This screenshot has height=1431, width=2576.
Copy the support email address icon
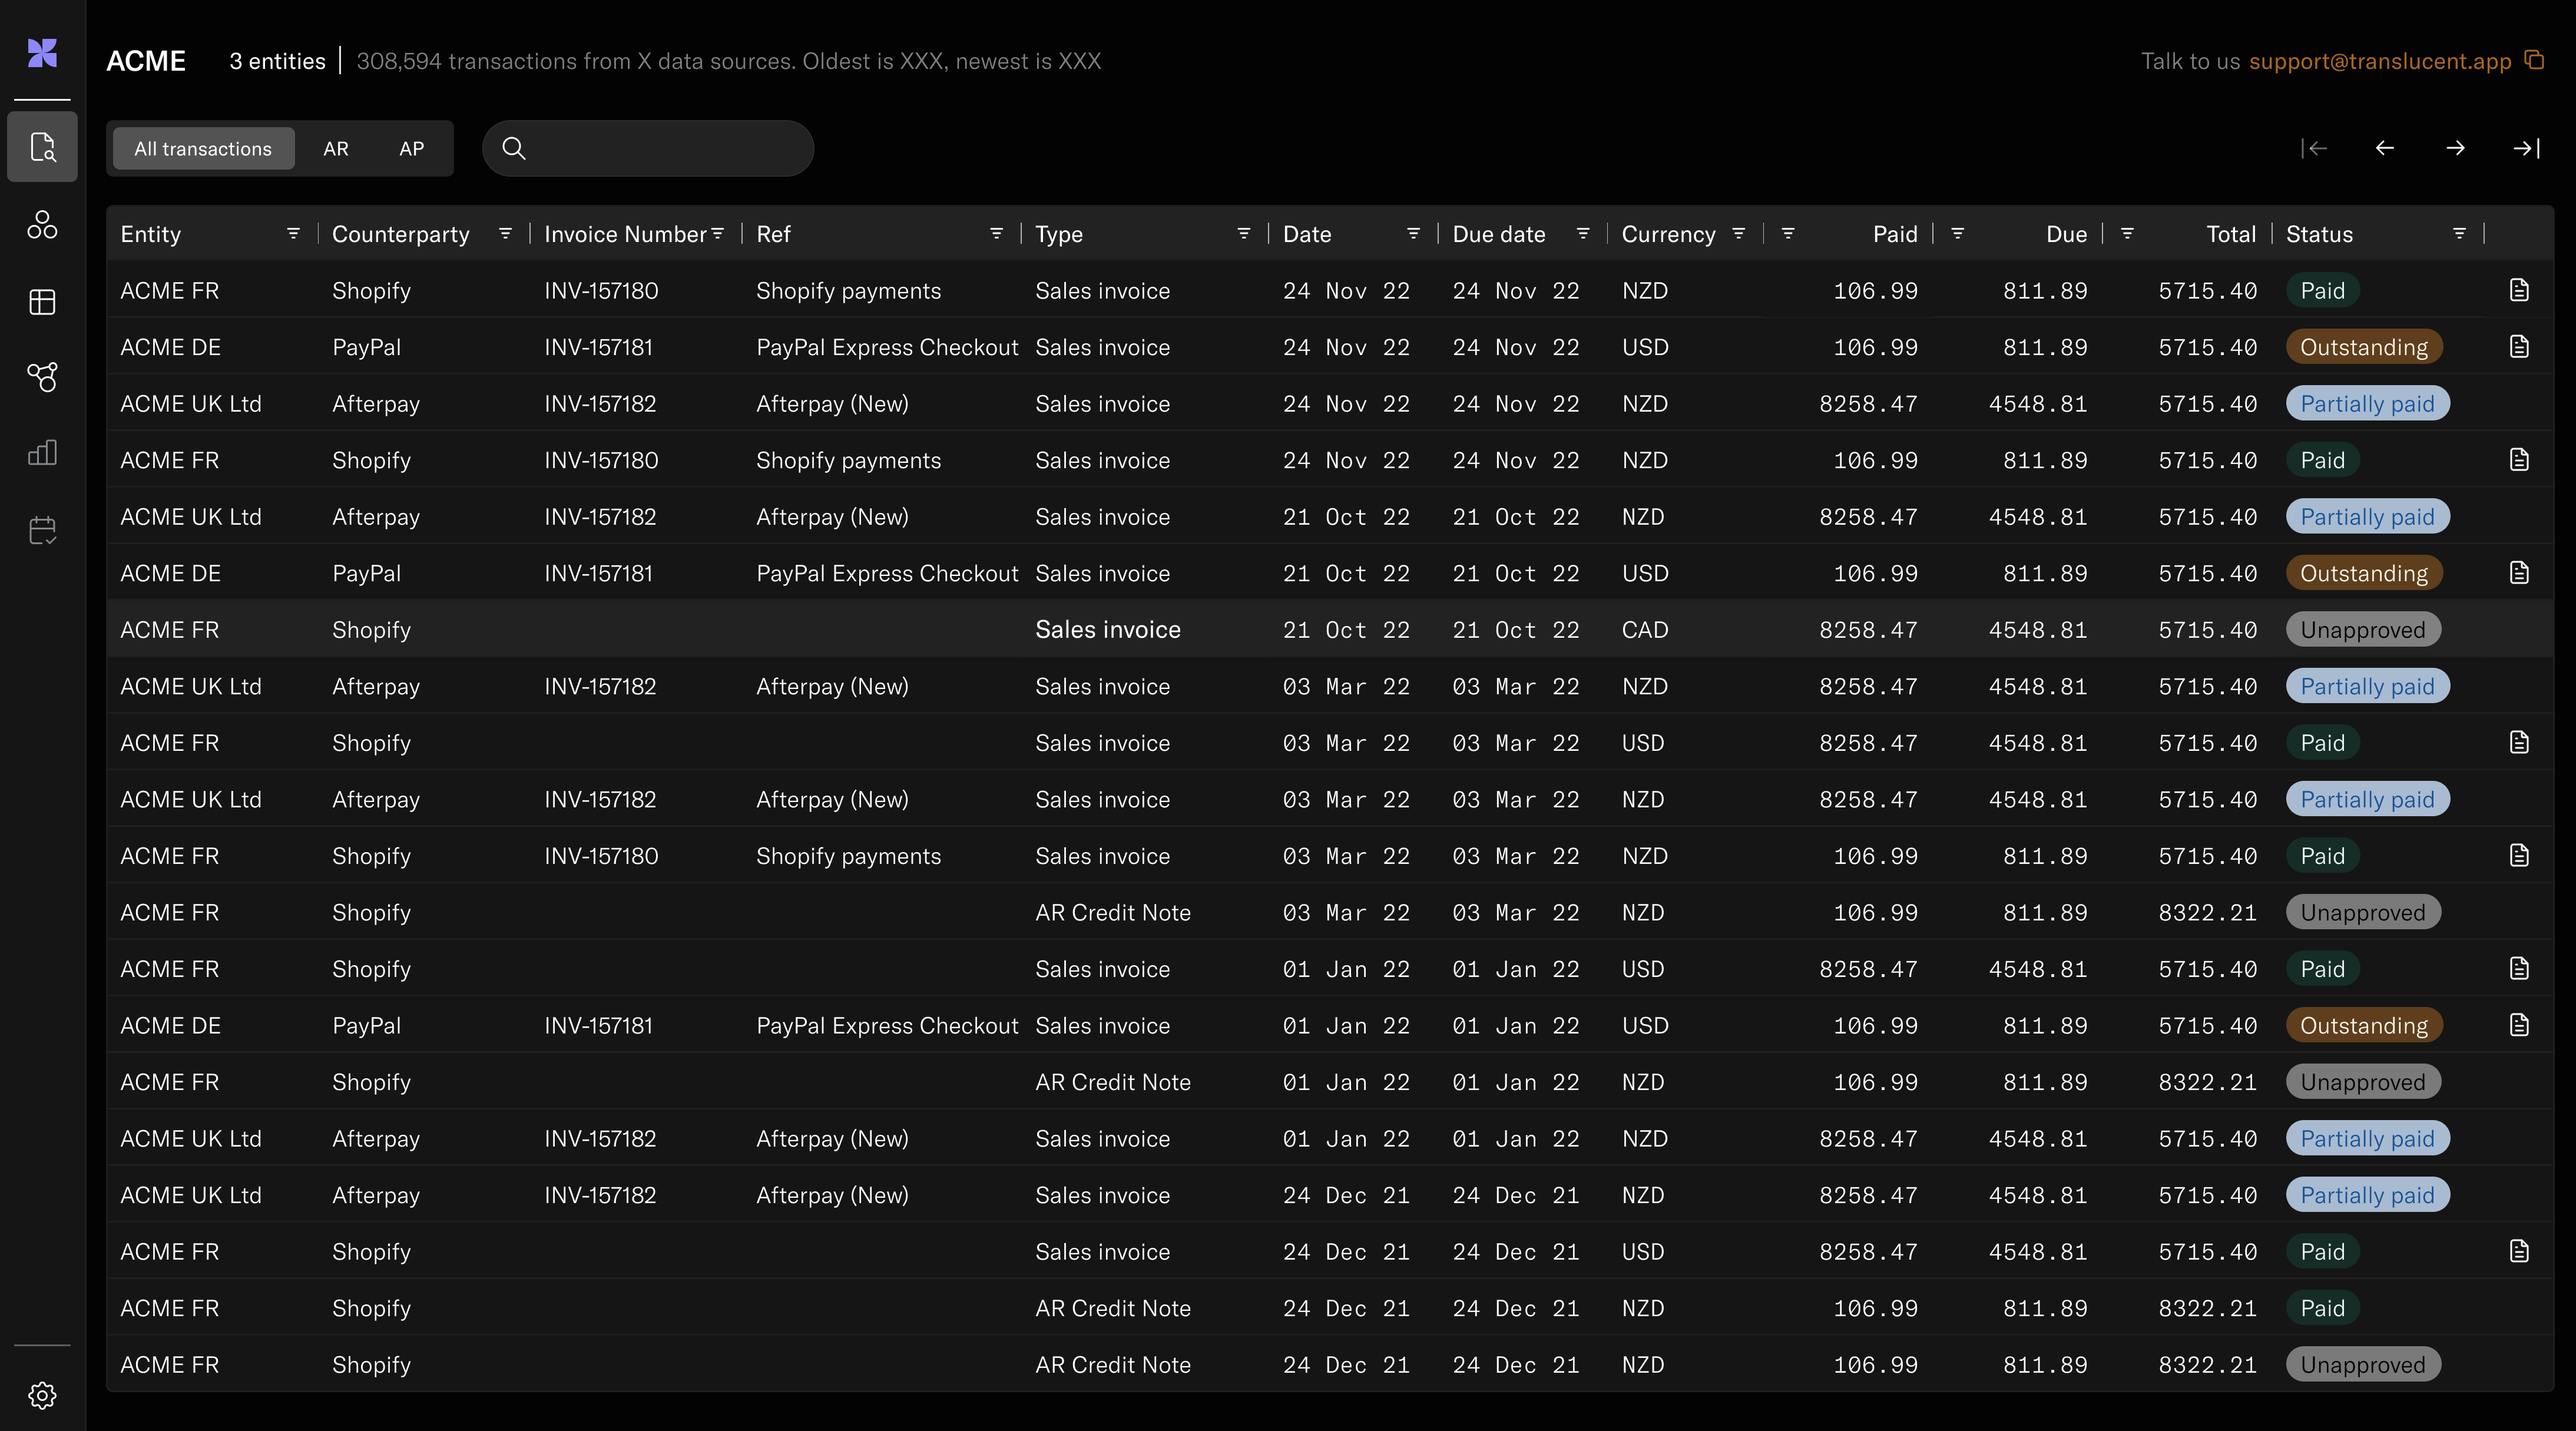point(2534,60)
